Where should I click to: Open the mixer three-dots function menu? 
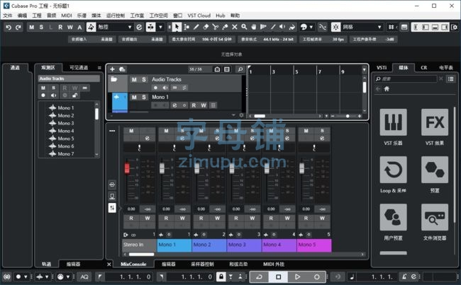tap(112, 131)
